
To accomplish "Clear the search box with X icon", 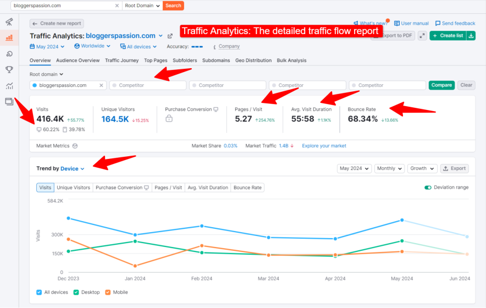I will click(x=117, y=5).
